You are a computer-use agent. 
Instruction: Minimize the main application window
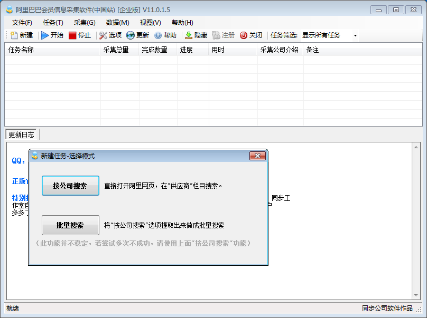coord(378,10)
